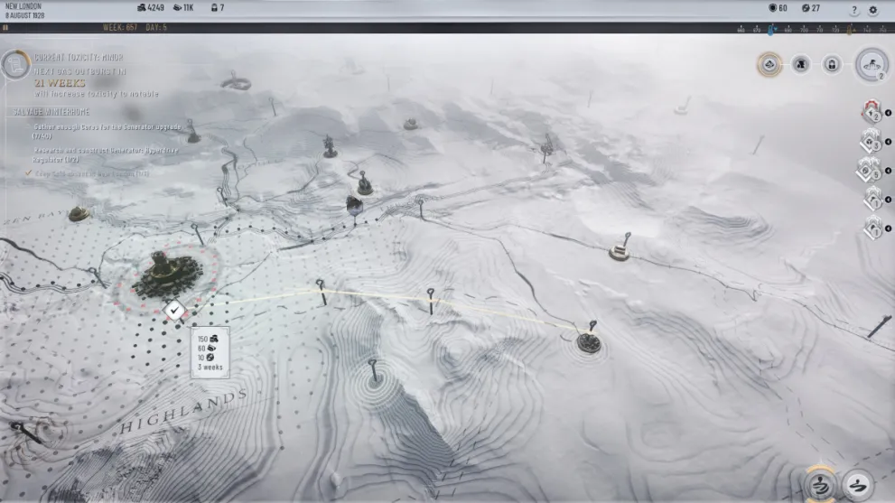Select the highlighted skyway mode icon at bottom
Viewport: 895px width, 503px height.
tap(820, 485)
